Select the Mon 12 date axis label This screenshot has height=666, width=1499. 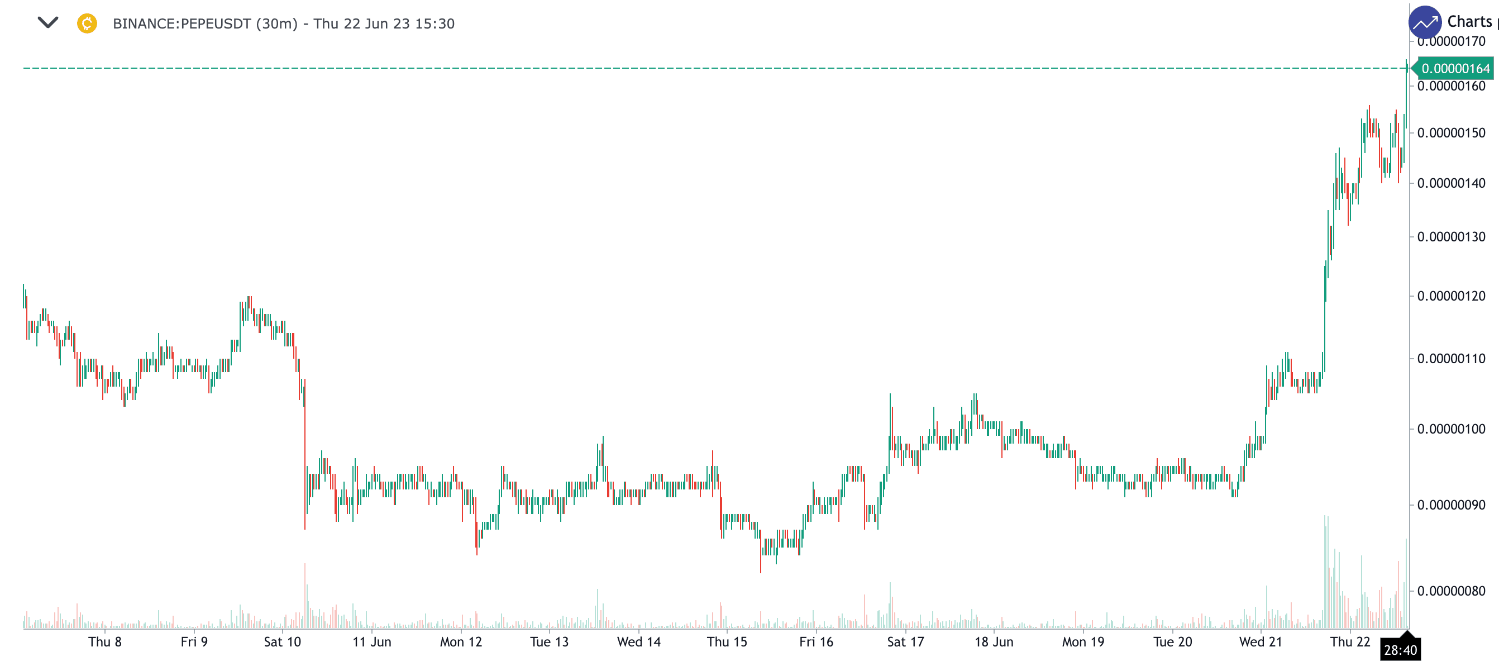click(x=461, y=641)
